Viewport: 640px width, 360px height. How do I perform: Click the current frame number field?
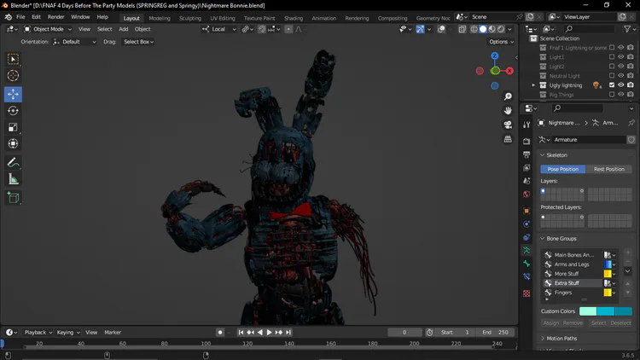click(404, 332)
